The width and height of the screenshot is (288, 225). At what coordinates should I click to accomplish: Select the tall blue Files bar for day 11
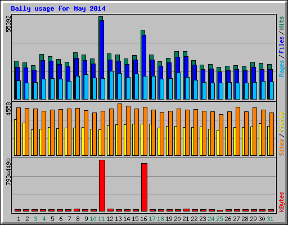[x=102, y=49]
